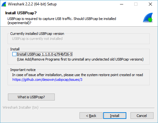Click the disabled maximize window icon

pyautogui.click(x=136, y=4)
